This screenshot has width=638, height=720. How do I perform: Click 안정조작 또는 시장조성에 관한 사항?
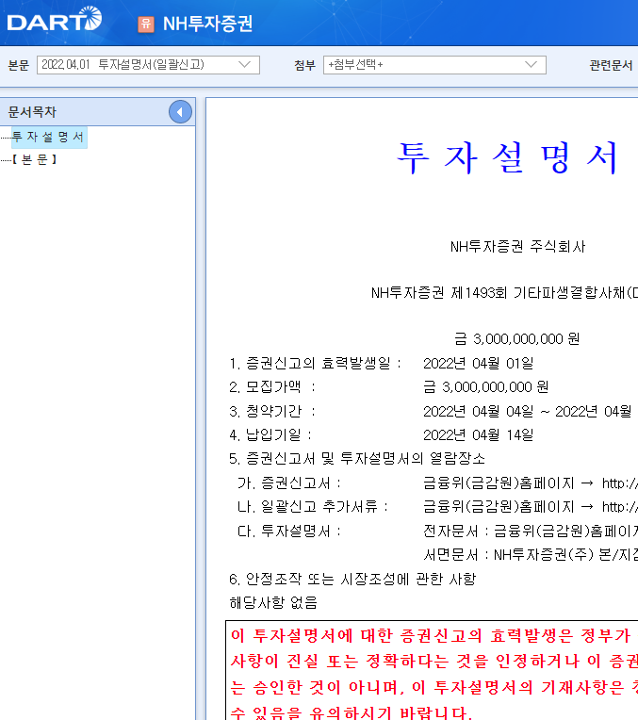352,579
